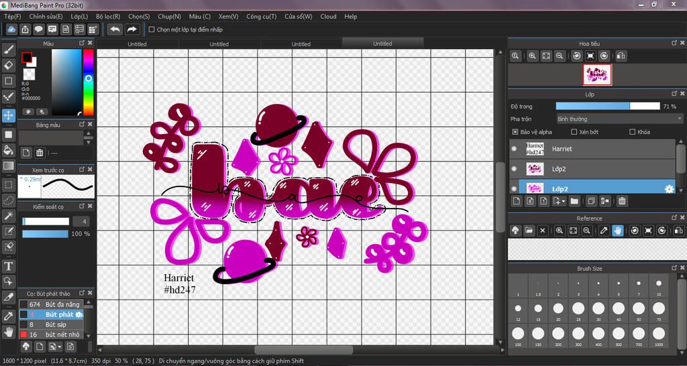The image size is (687, 366).
Task: Click the navigator artwork thumbnail
Action: tap(597, 75)
